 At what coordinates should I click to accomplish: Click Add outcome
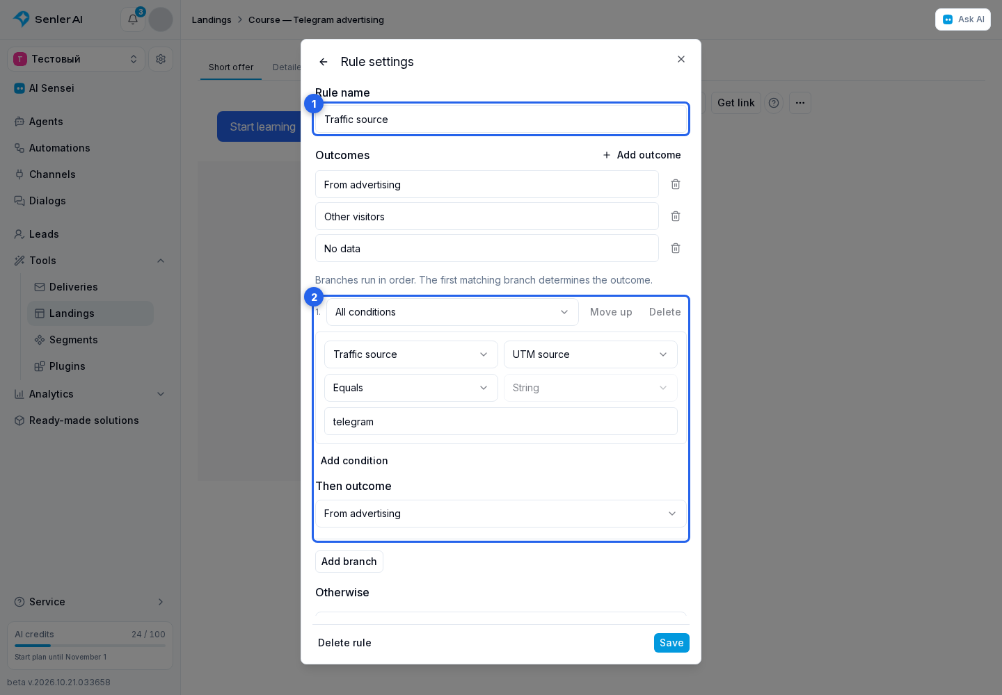(x=642, y=155)
